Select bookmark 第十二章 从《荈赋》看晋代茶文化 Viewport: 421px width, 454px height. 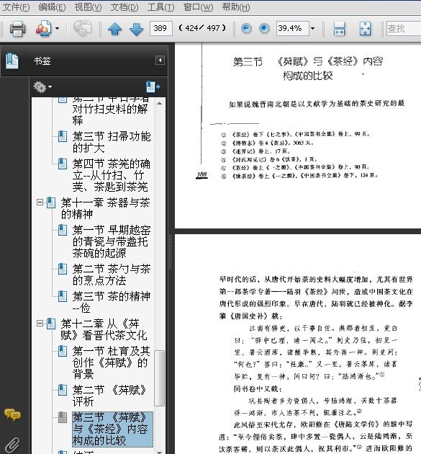pos(104,329)
